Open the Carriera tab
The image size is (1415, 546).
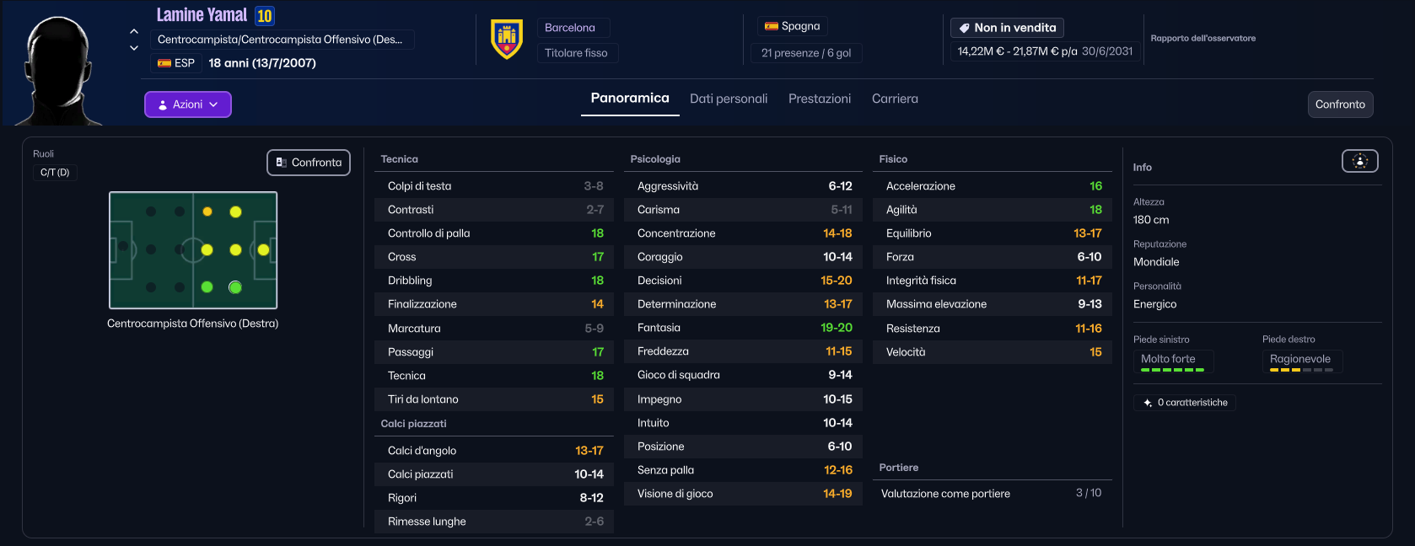click(895, 99)
